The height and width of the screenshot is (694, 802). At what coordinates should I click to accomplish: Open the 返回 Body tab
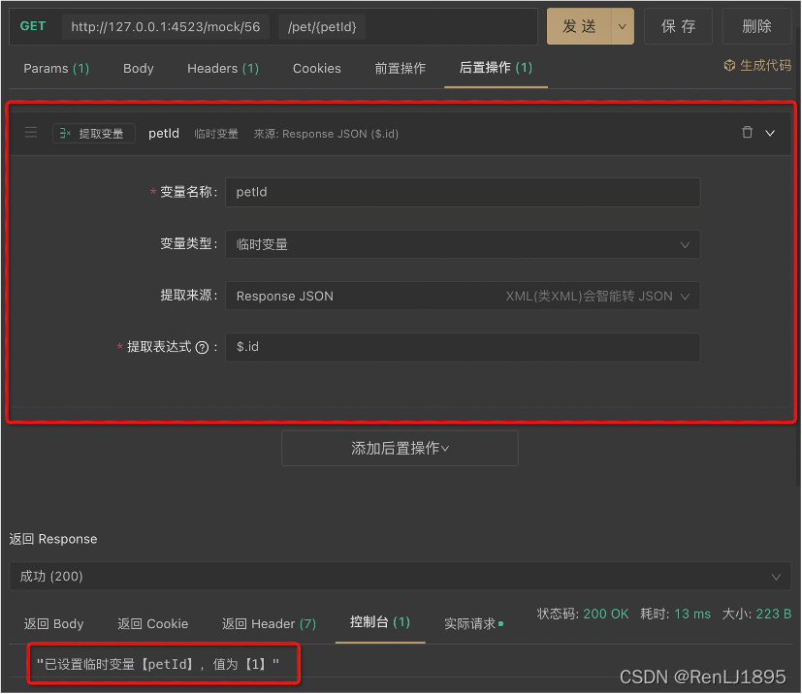pos(53,624)
